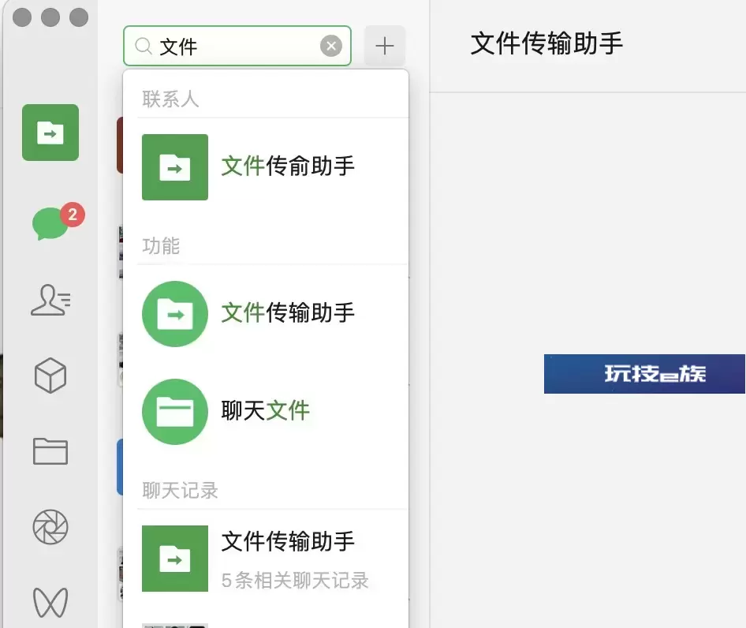Image resolution: width=746 pixels, height=628 pixels.
Task: Click the 功能 section header
Action: pyautogui.click(x=161, y=245)
